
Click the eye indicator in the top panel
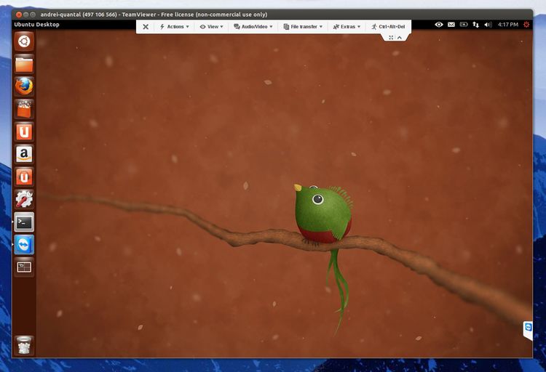tap(439, 24)
